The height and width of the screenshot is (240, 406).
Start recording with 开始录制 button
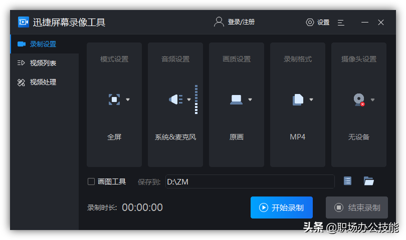282,207
